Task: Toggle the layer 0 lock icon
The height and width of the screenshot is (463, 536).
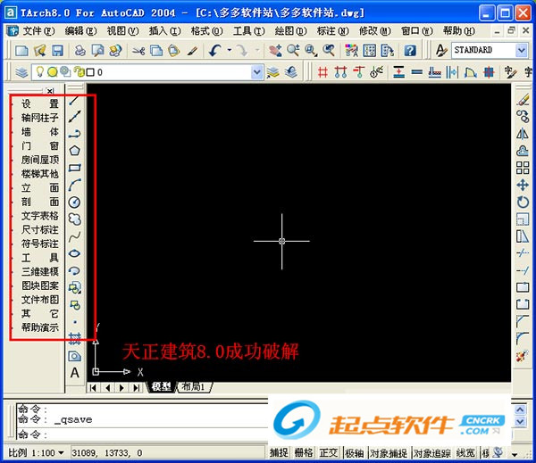Action: (x=80, y=72)
